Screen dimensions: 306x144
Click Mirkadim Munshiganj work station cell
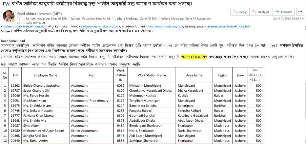coord(151,86)
